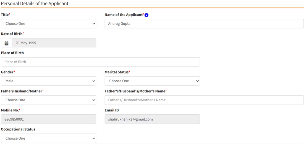Image resolution: width=304 pixels, height=144 pixels.
Task: Expand the Gender dropdown showing Male
Action: (48, 81)
